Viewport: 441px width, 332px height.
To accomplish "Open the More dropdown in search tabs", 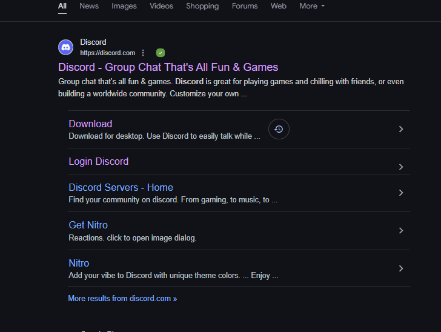I will coord(311,6).
